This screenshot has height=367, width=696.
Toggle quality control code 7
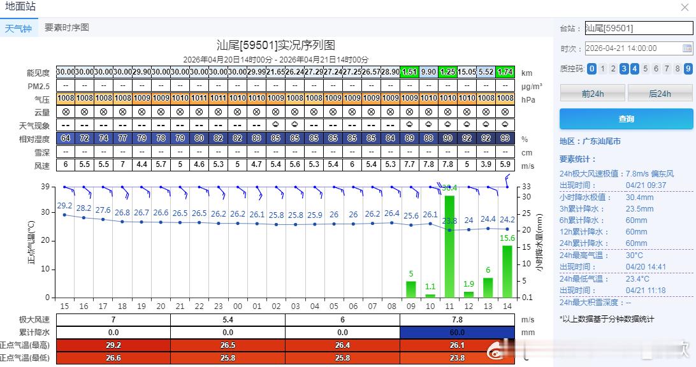click(667, 69)
